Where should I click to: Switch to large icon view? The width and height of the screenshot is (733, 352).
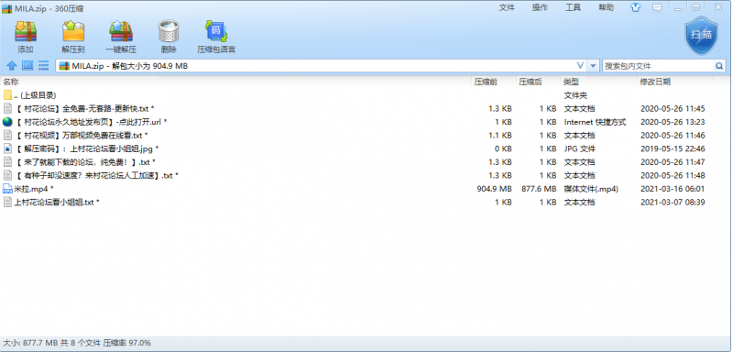[x=27, y=66]
